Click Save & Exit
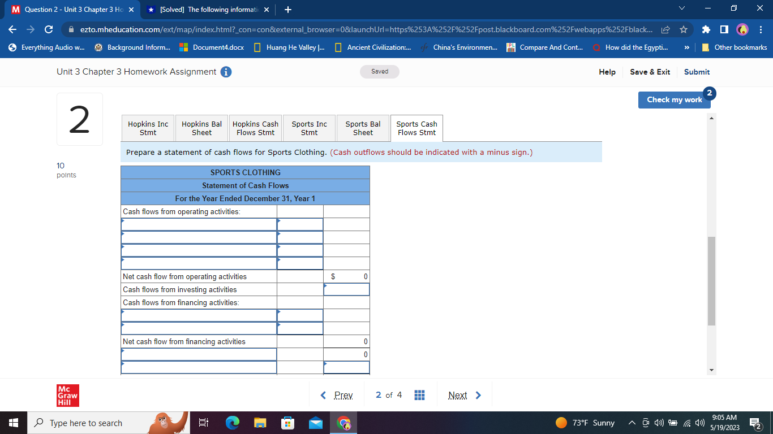This screenshot has width=773, height=434. pyautogui.click(x=650, y=72)
